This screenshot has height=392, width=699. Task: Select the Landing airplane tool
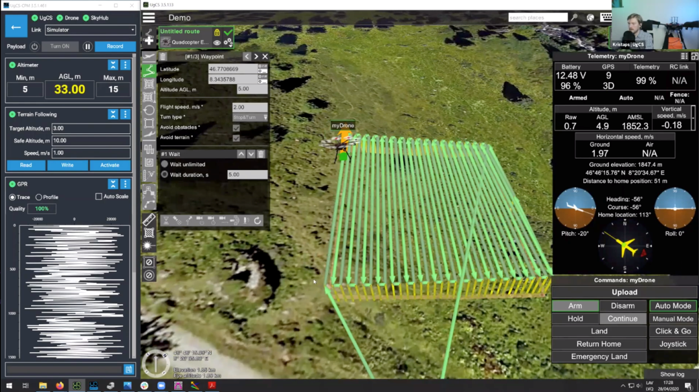[149, 135]
